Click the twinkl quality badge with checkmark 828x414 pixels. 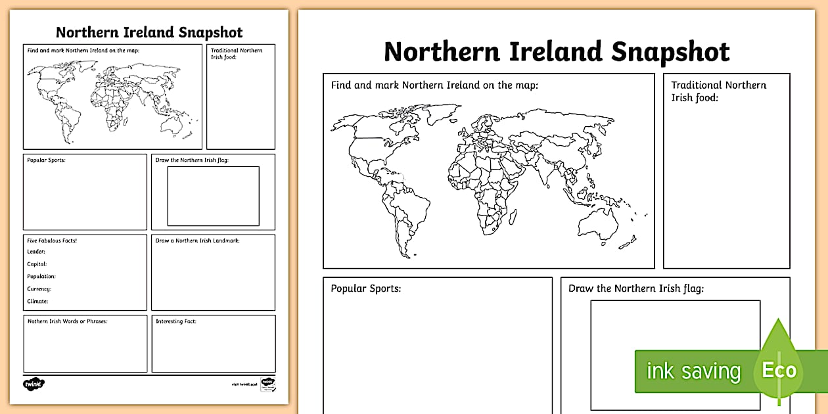click(267, 384)
